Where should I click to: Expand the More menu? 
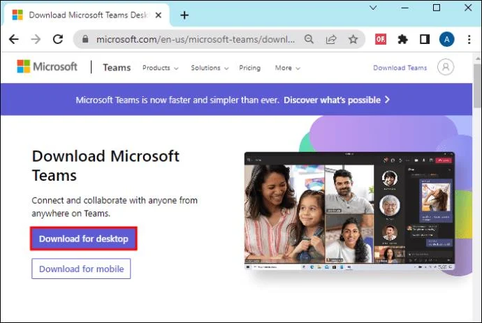pyautogui.click(x=287, y=68)
